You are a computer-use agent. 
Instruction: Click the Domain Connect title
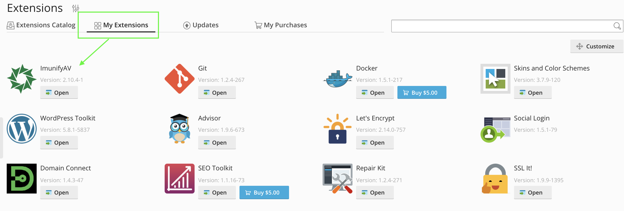click(66, 168)
